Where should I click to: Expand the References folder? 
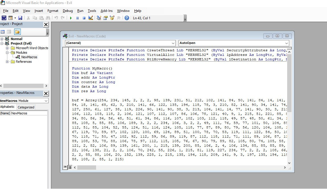[x=7, y=62]
